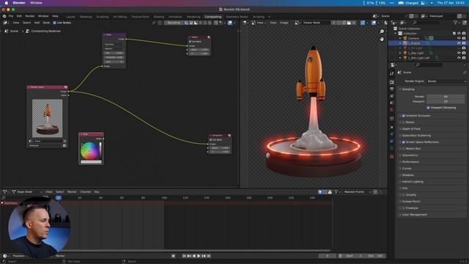Click the Backdrop button
469x264 pixels.
(x=174, y=23)
